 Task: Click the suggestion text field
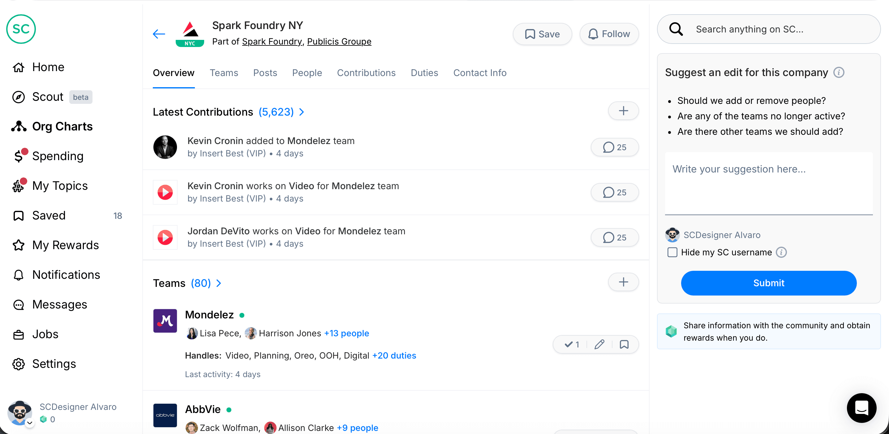768,183
